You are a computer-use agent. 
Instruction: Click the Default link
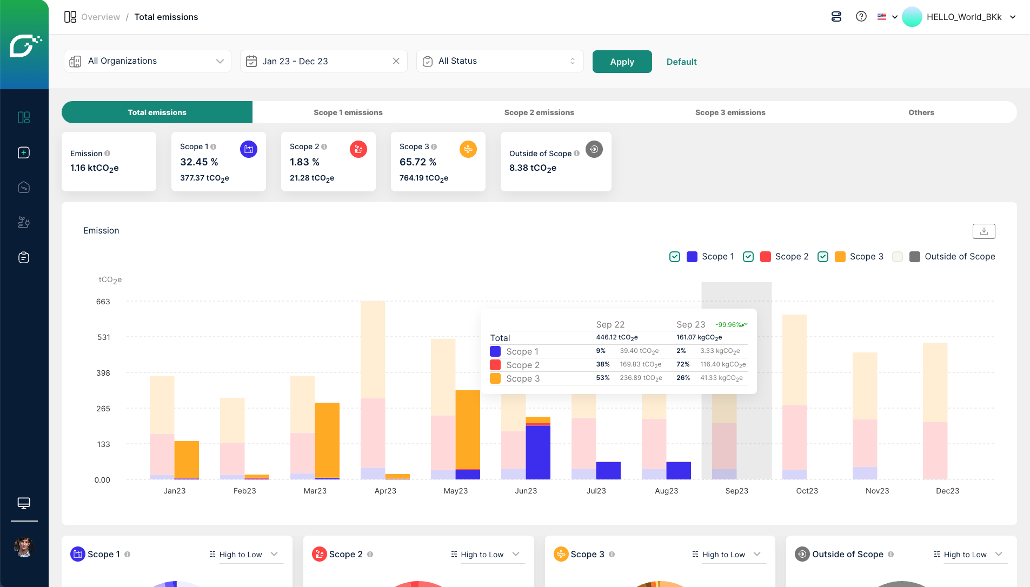681,62
